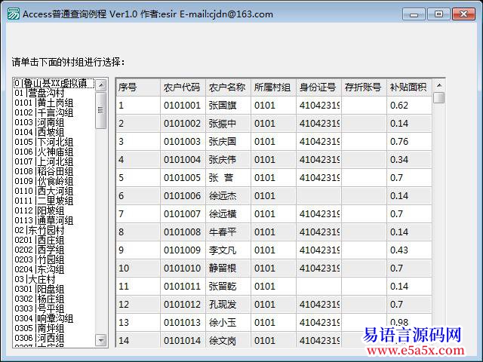
Task: Click the data table's vertical scrollbar thumb
Action: [x=438, y=97]
